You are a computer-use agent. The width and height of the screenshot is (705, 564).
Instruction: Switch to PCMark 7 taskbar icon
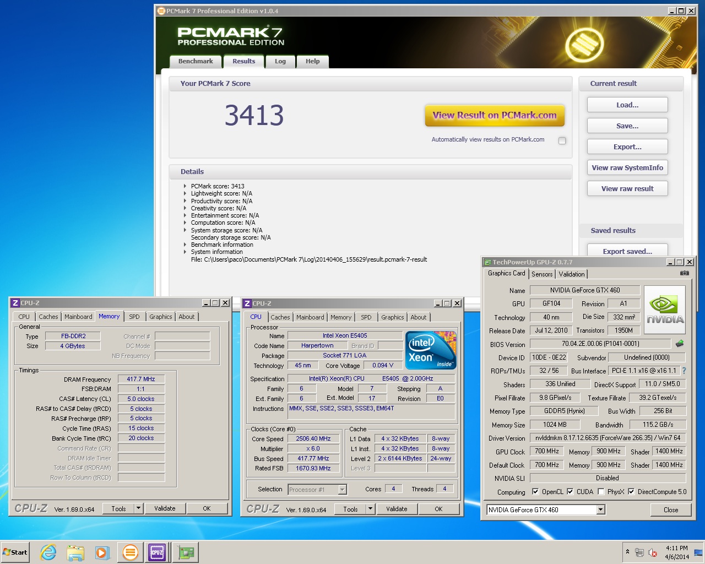tap(131, 552)
